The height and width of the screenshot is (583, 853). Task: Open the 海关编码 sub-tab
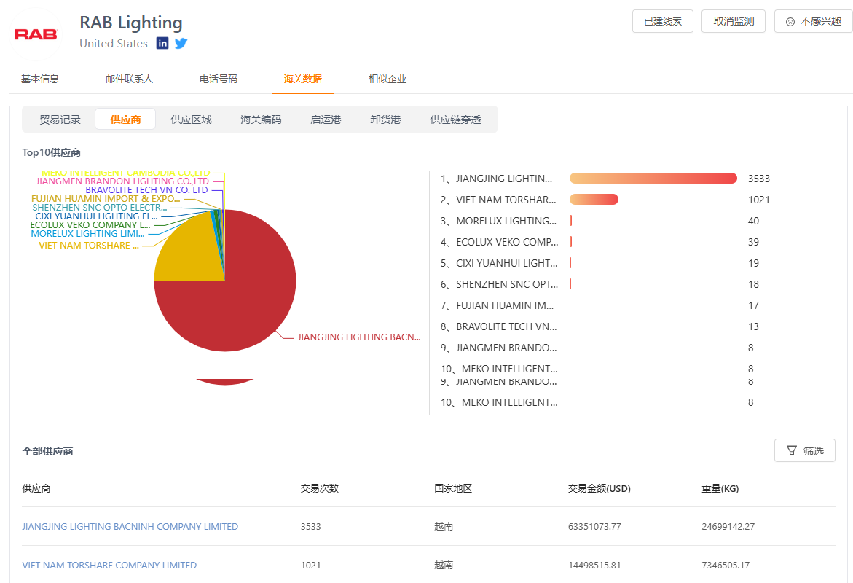click(x=261, y=120)
